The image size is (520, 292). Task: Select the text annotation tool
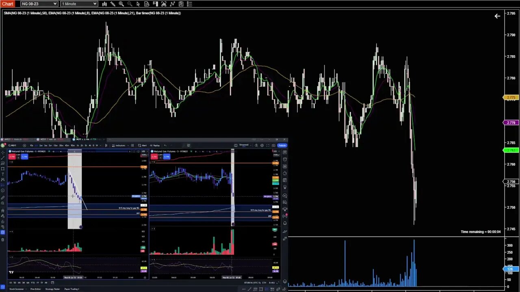coord(3,174)
